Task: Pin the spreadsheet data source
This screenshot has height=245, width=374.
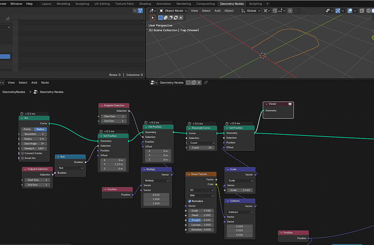Action: click(8, 19)
